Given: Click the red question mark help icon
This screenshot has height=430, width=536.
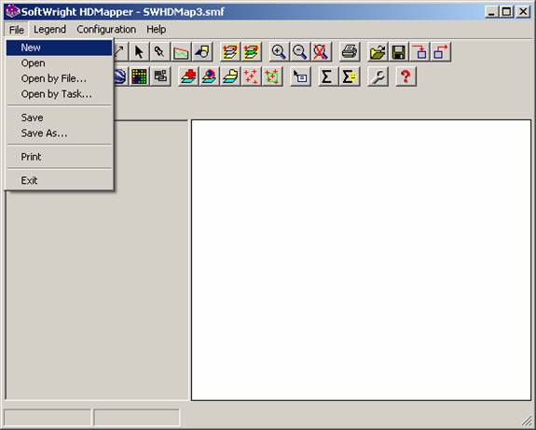Looking at the screenshot, I should (405, 76).
